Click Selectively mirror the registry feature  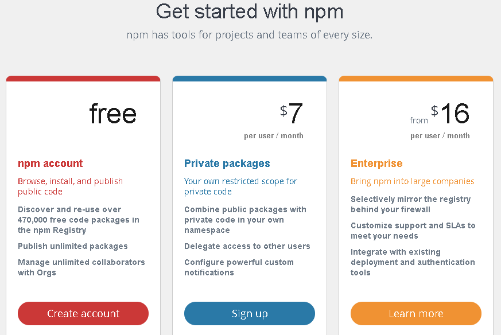point(410,204)
